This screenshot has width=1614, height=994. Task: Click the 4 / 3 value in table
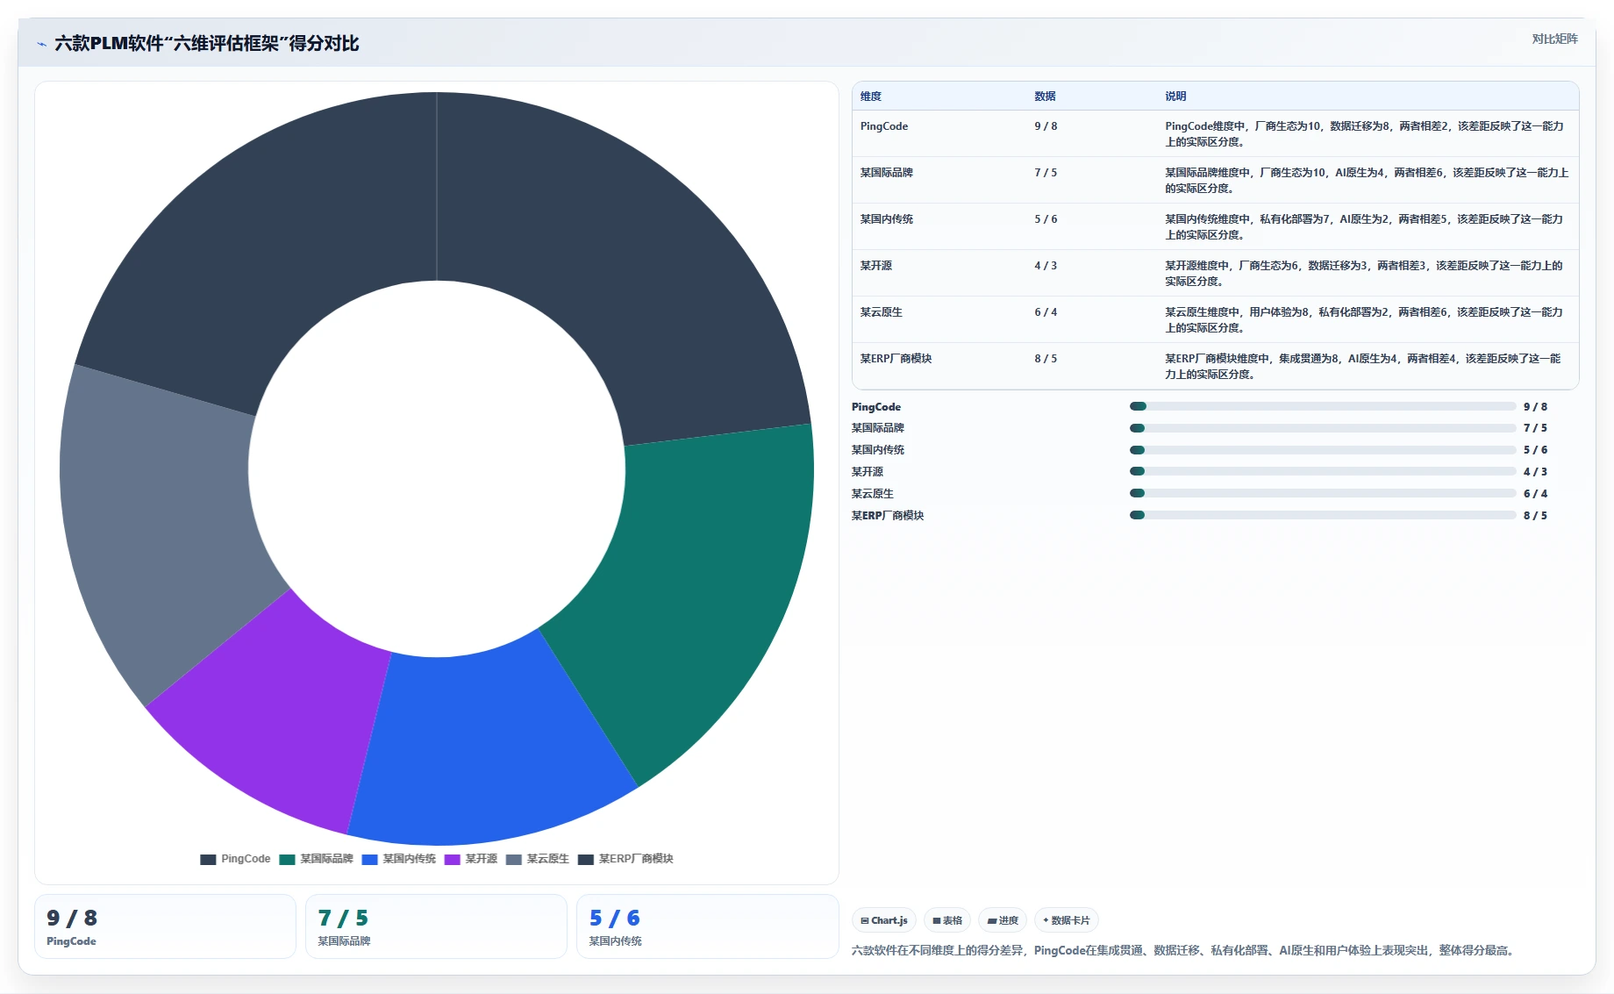click(x=1046, y=266)
